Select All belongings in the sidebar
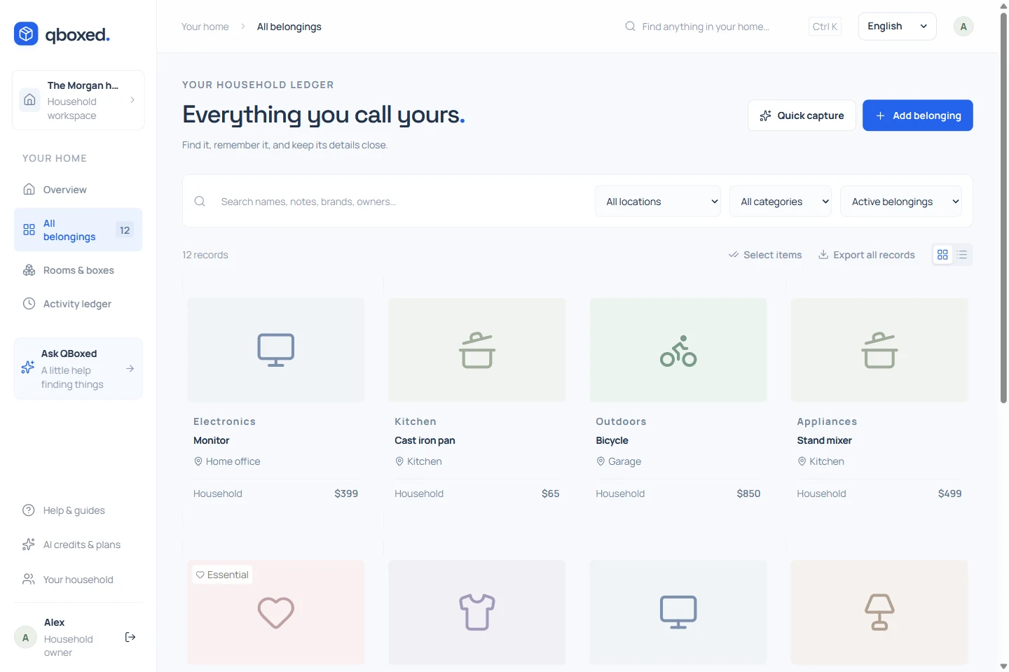Screen dimensions: 1009x672 tap(78, 230)
